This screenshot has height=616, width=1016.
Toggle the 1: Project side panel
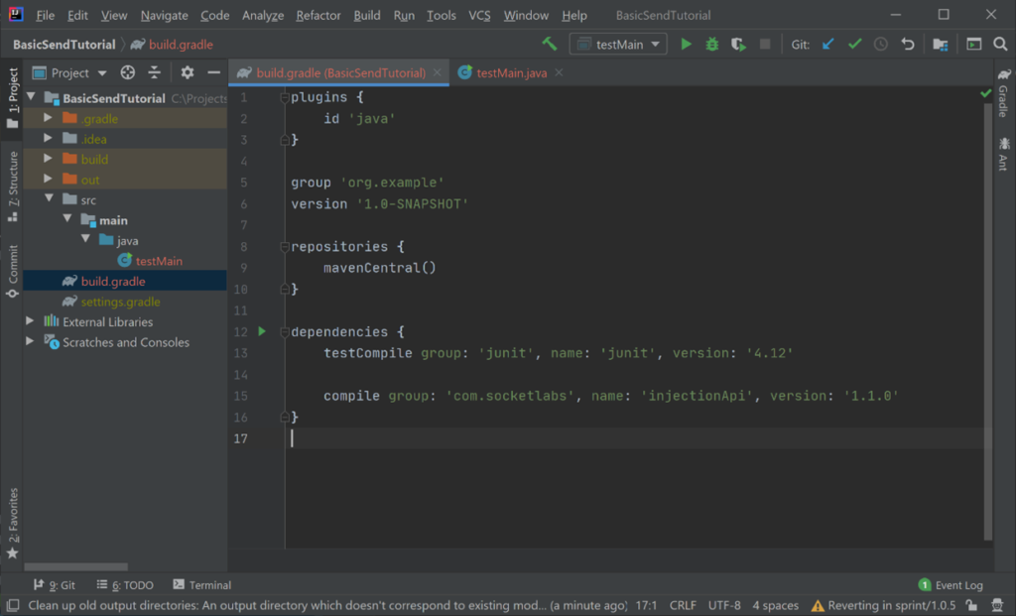point(12,98)
